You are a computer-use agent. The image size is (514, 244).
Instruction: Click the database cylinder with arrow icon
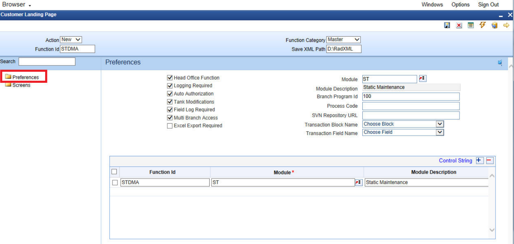coord(494,26)
